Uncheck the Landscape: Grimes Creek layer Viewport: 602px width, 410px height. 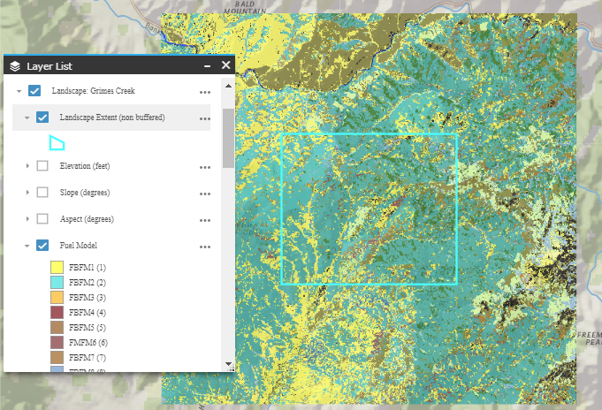[x=34, y=91]
